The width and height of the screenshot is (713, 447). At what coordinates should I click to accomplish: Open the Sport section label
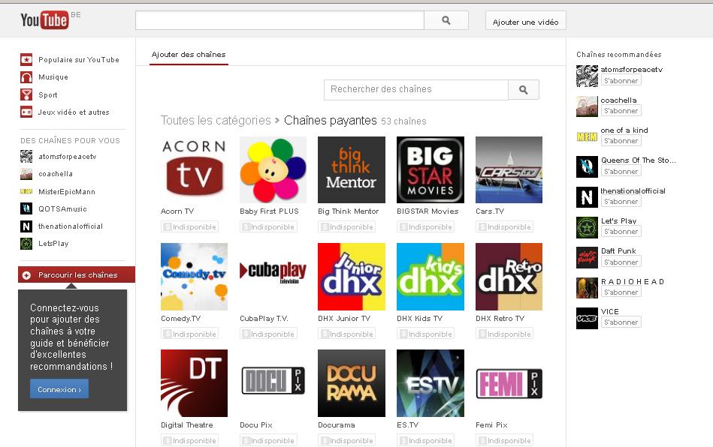[x=48, y=94]
